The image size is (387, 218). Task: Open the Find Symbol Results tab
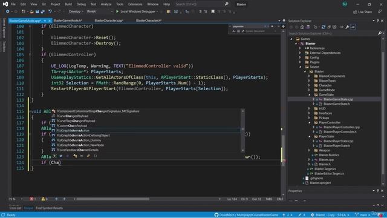pos(50,208)
